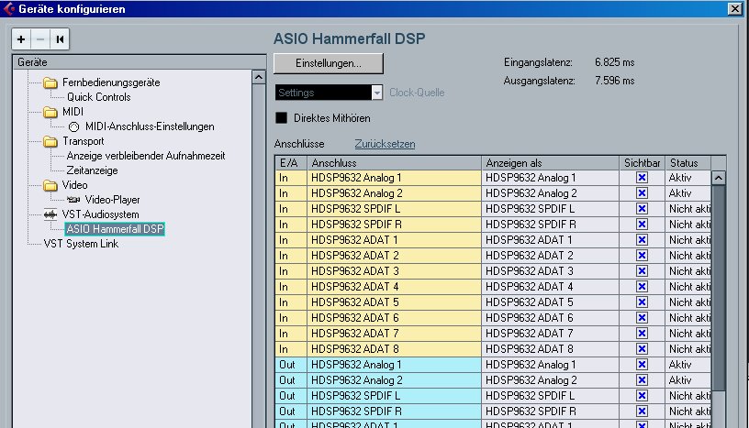The image size is (749, 428).
Task: Click the plus add device button
Action: tap(21, 39)
